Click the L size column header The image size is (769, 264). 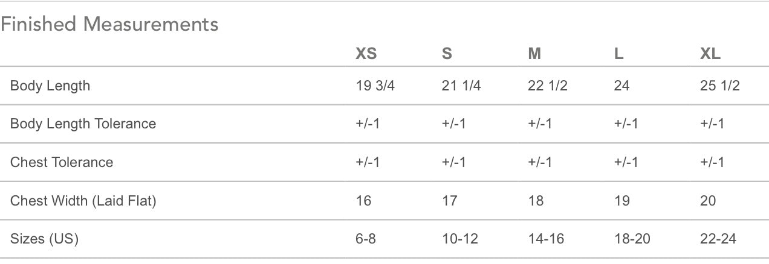(x=618, y=54)
